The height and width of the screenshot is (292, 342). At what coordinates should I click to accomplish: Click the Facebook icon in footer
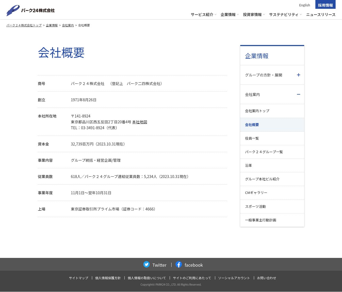(x=179, y=264)
